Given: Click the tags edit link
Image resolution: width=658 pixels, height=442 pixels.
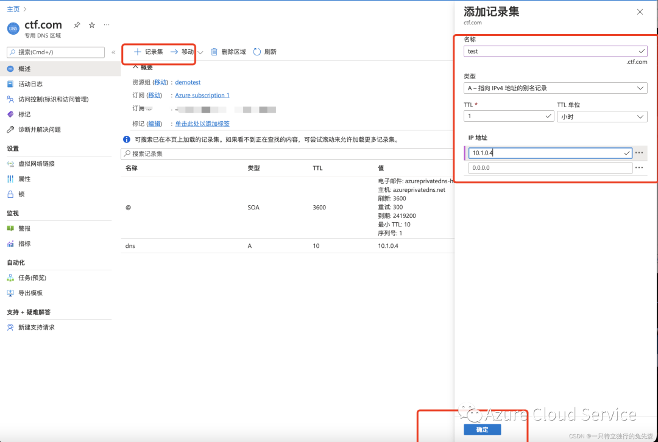Looking at the screenshot, I should click(154, 124).
